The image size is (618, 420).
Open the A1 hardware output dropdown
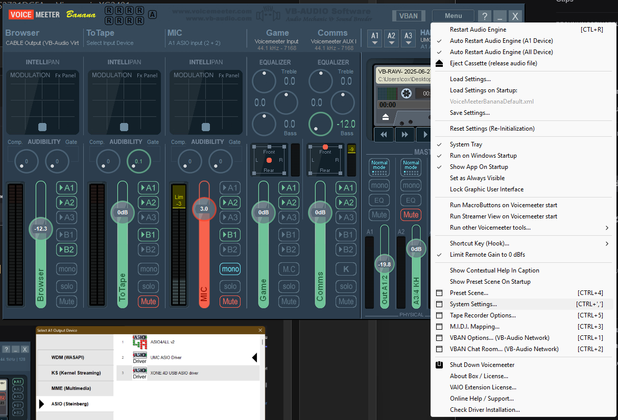point(375,38)
